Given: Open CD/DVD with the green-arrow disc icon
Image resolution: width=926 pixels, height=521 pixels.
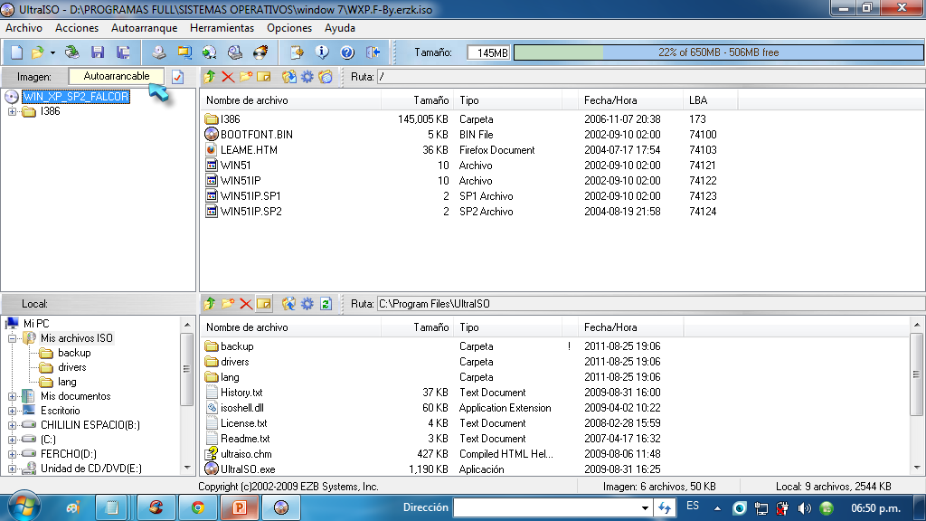Looking at the screenshot, I should pyautogui.click(x=72, y=52).
